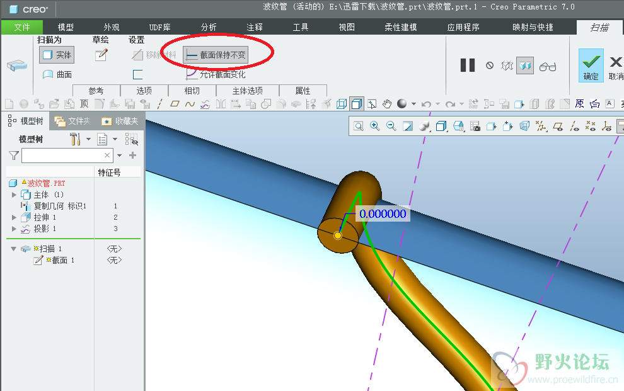Click the zoom out magnifier icon
The height and width of the screenshot is (391, 624).
(391, 127)
